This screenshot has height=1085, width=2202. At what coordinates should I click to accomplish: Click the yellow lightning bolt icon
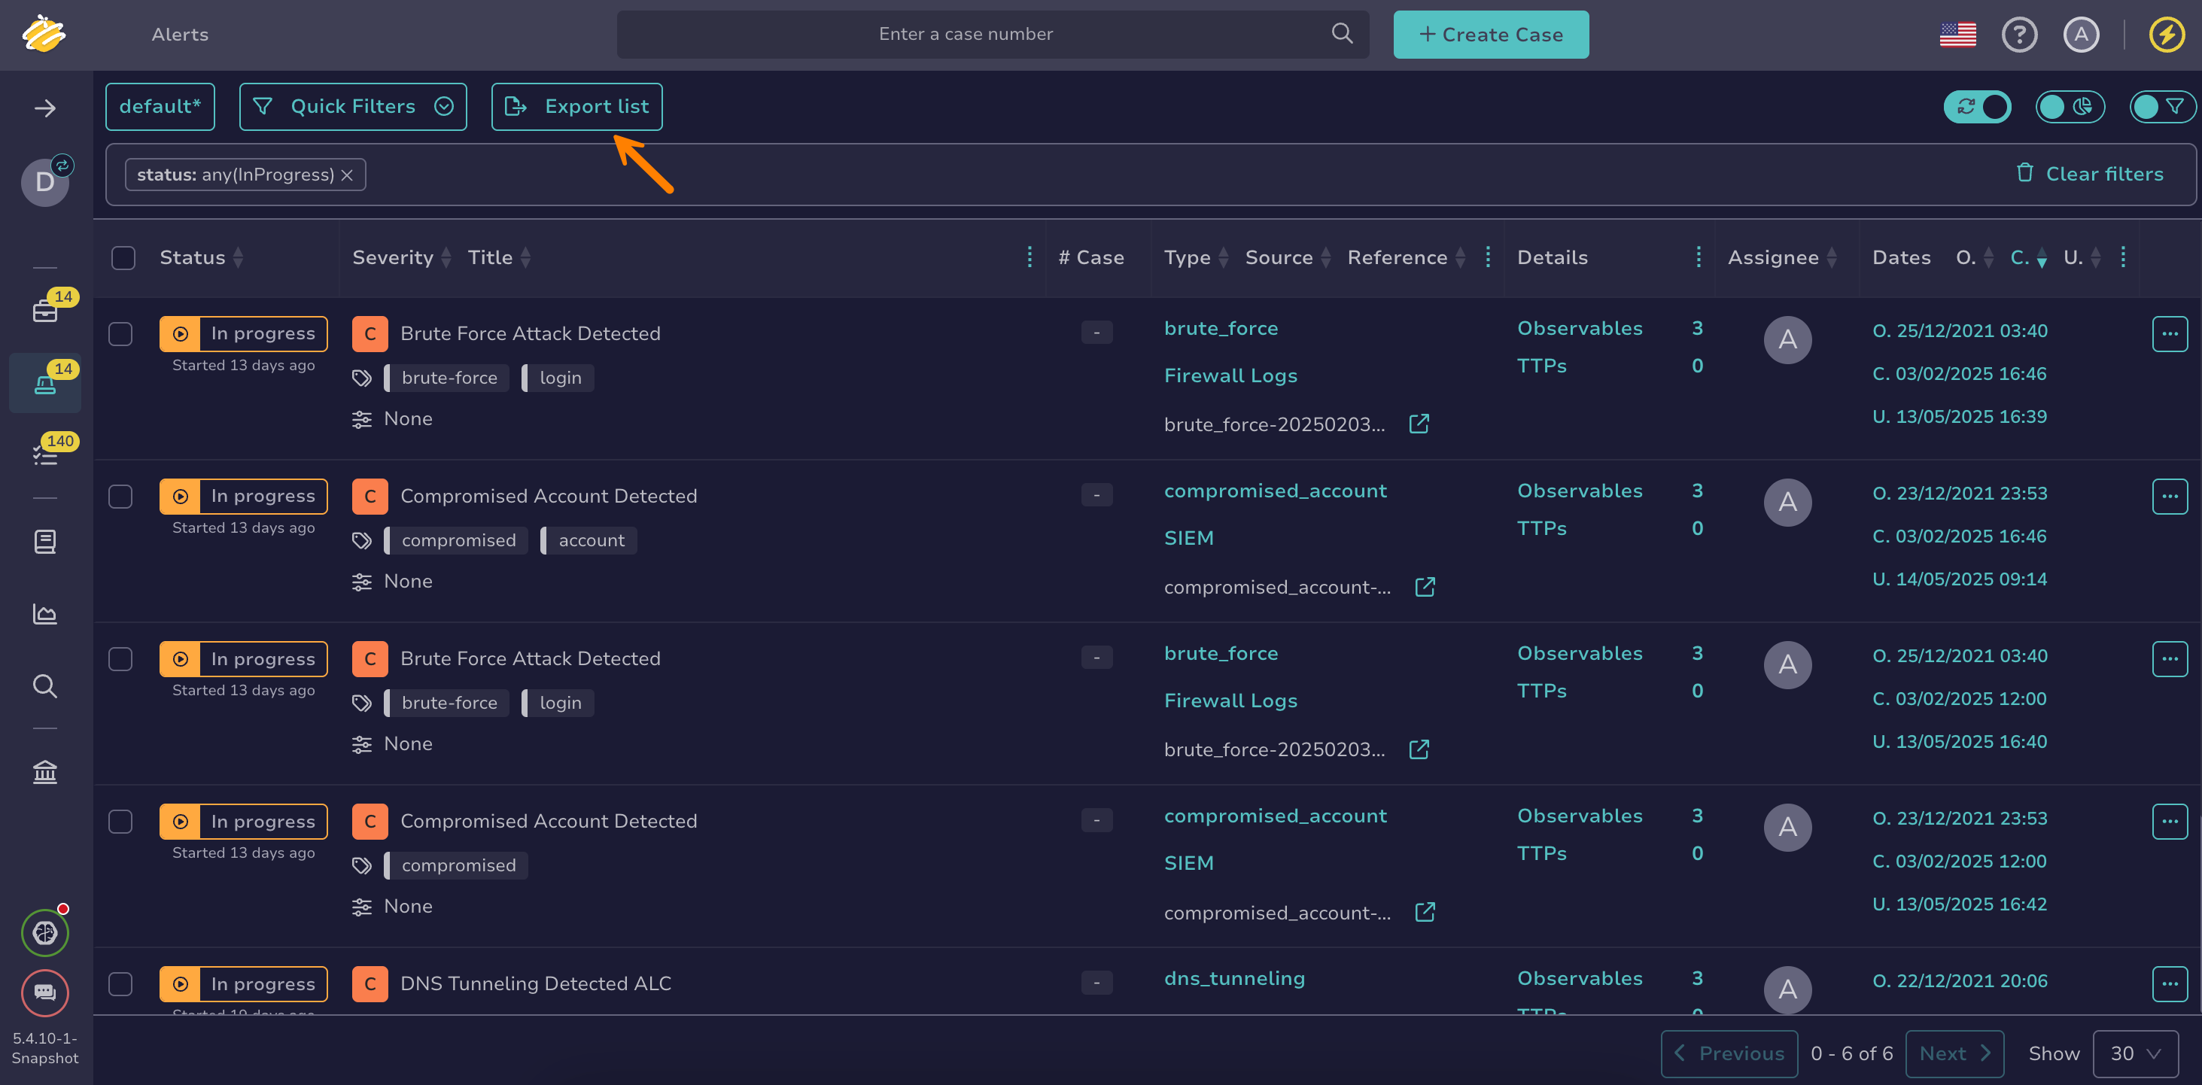point(2167,34)
